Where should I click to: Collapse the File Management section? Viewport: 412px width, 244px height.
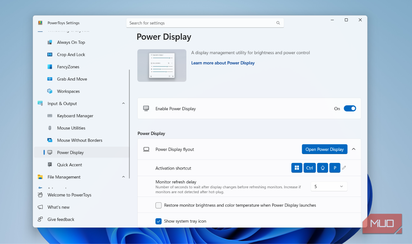coord(123,177)
